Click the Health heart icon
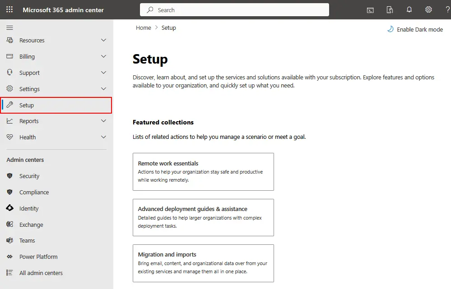The height and width of the screenshot is (289, 451). point(10,137)
